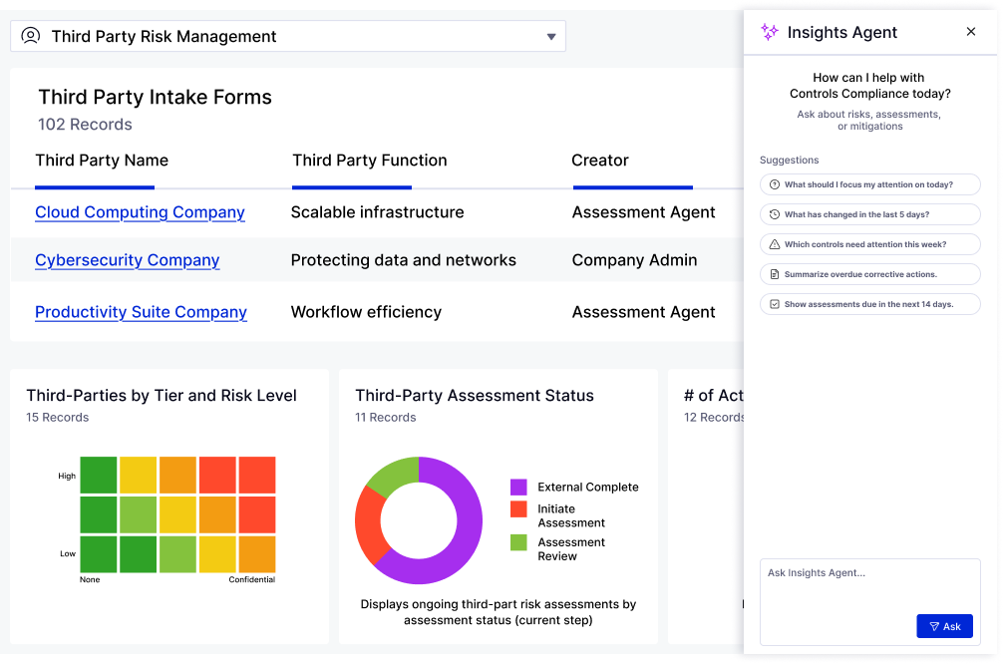Click the green segment of the donut chart

(395, 476)
